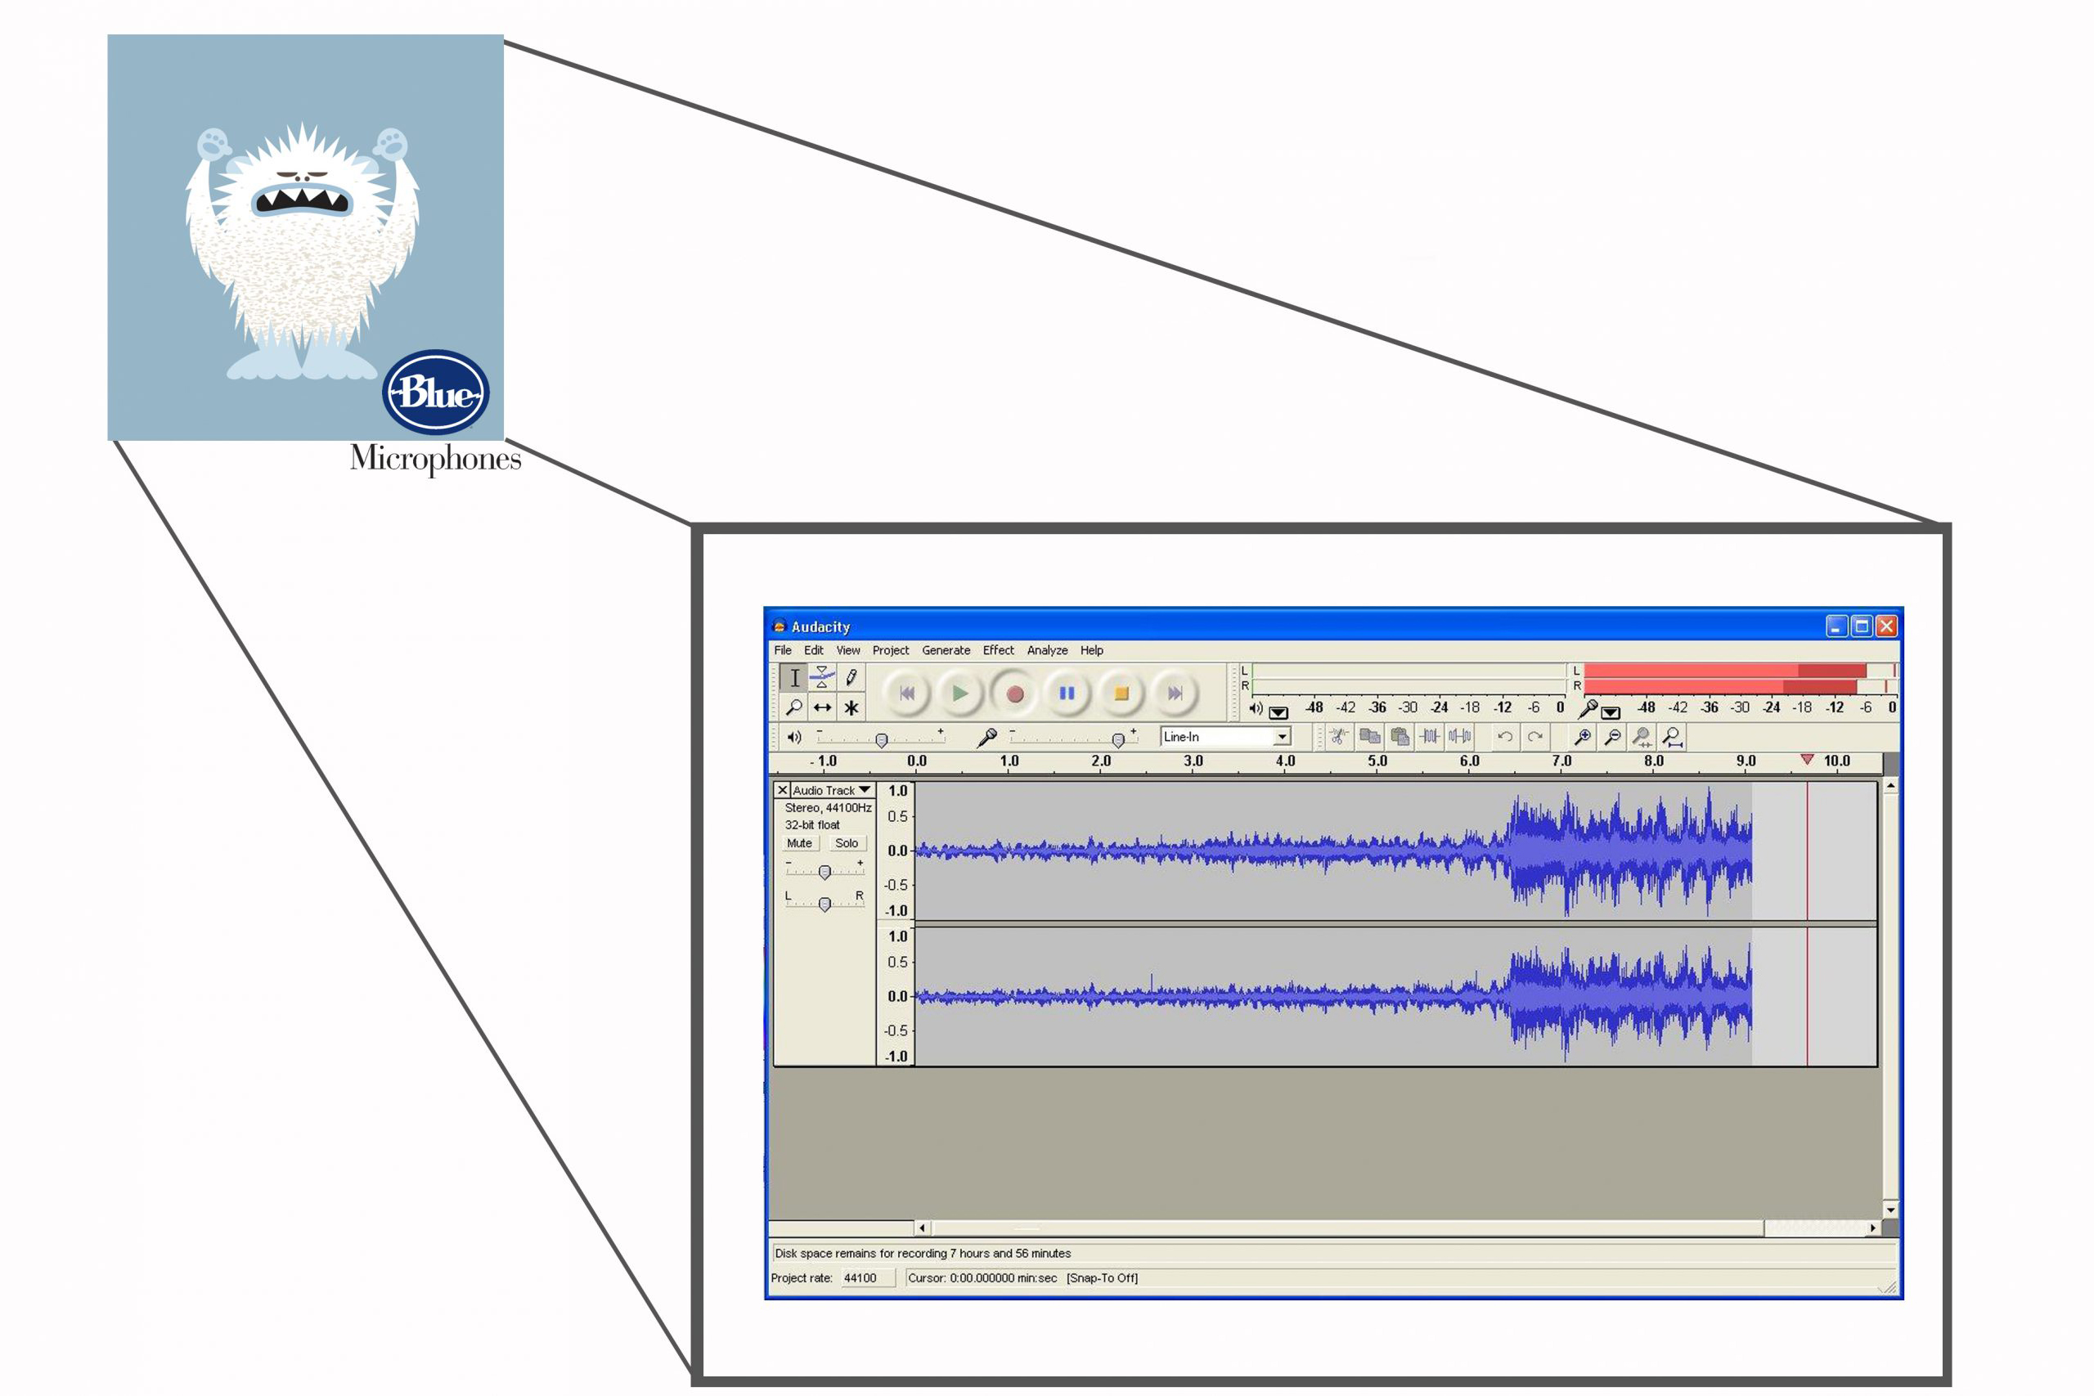
Task: Select the Draw pencil tool
Action: click(x=852, y=677)
